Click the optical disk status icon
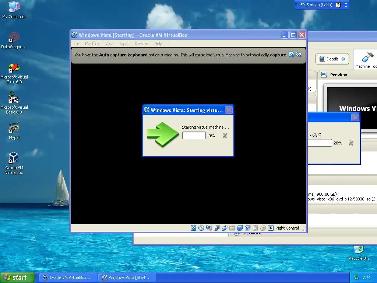This screenshot has height=283, width=377. pos(201,228)
